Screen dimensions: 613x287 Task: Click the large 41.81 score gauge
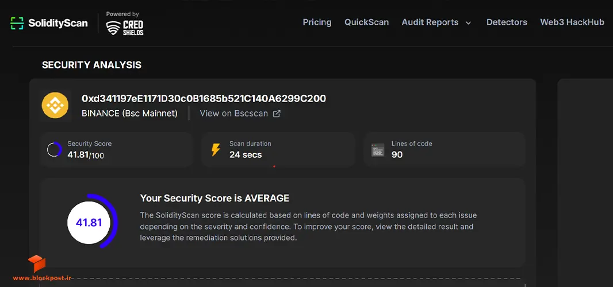tap(91, 222)
